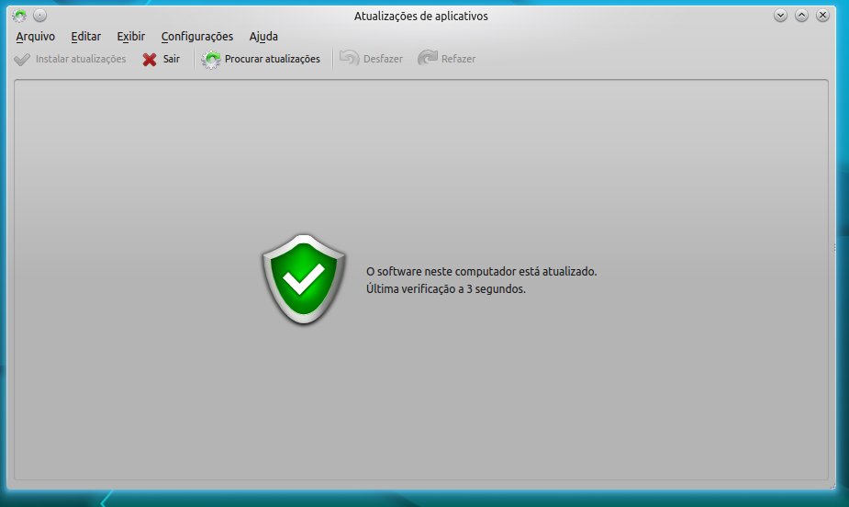
Task: Click the green shield checkmark icon
Action: click(304, 279)
